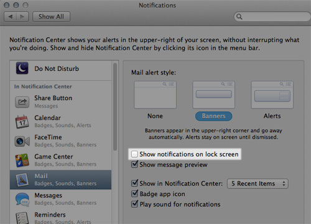311x224 pixels.
Task: Choose the None alert style thumbnail
Action: coord(155,95)
